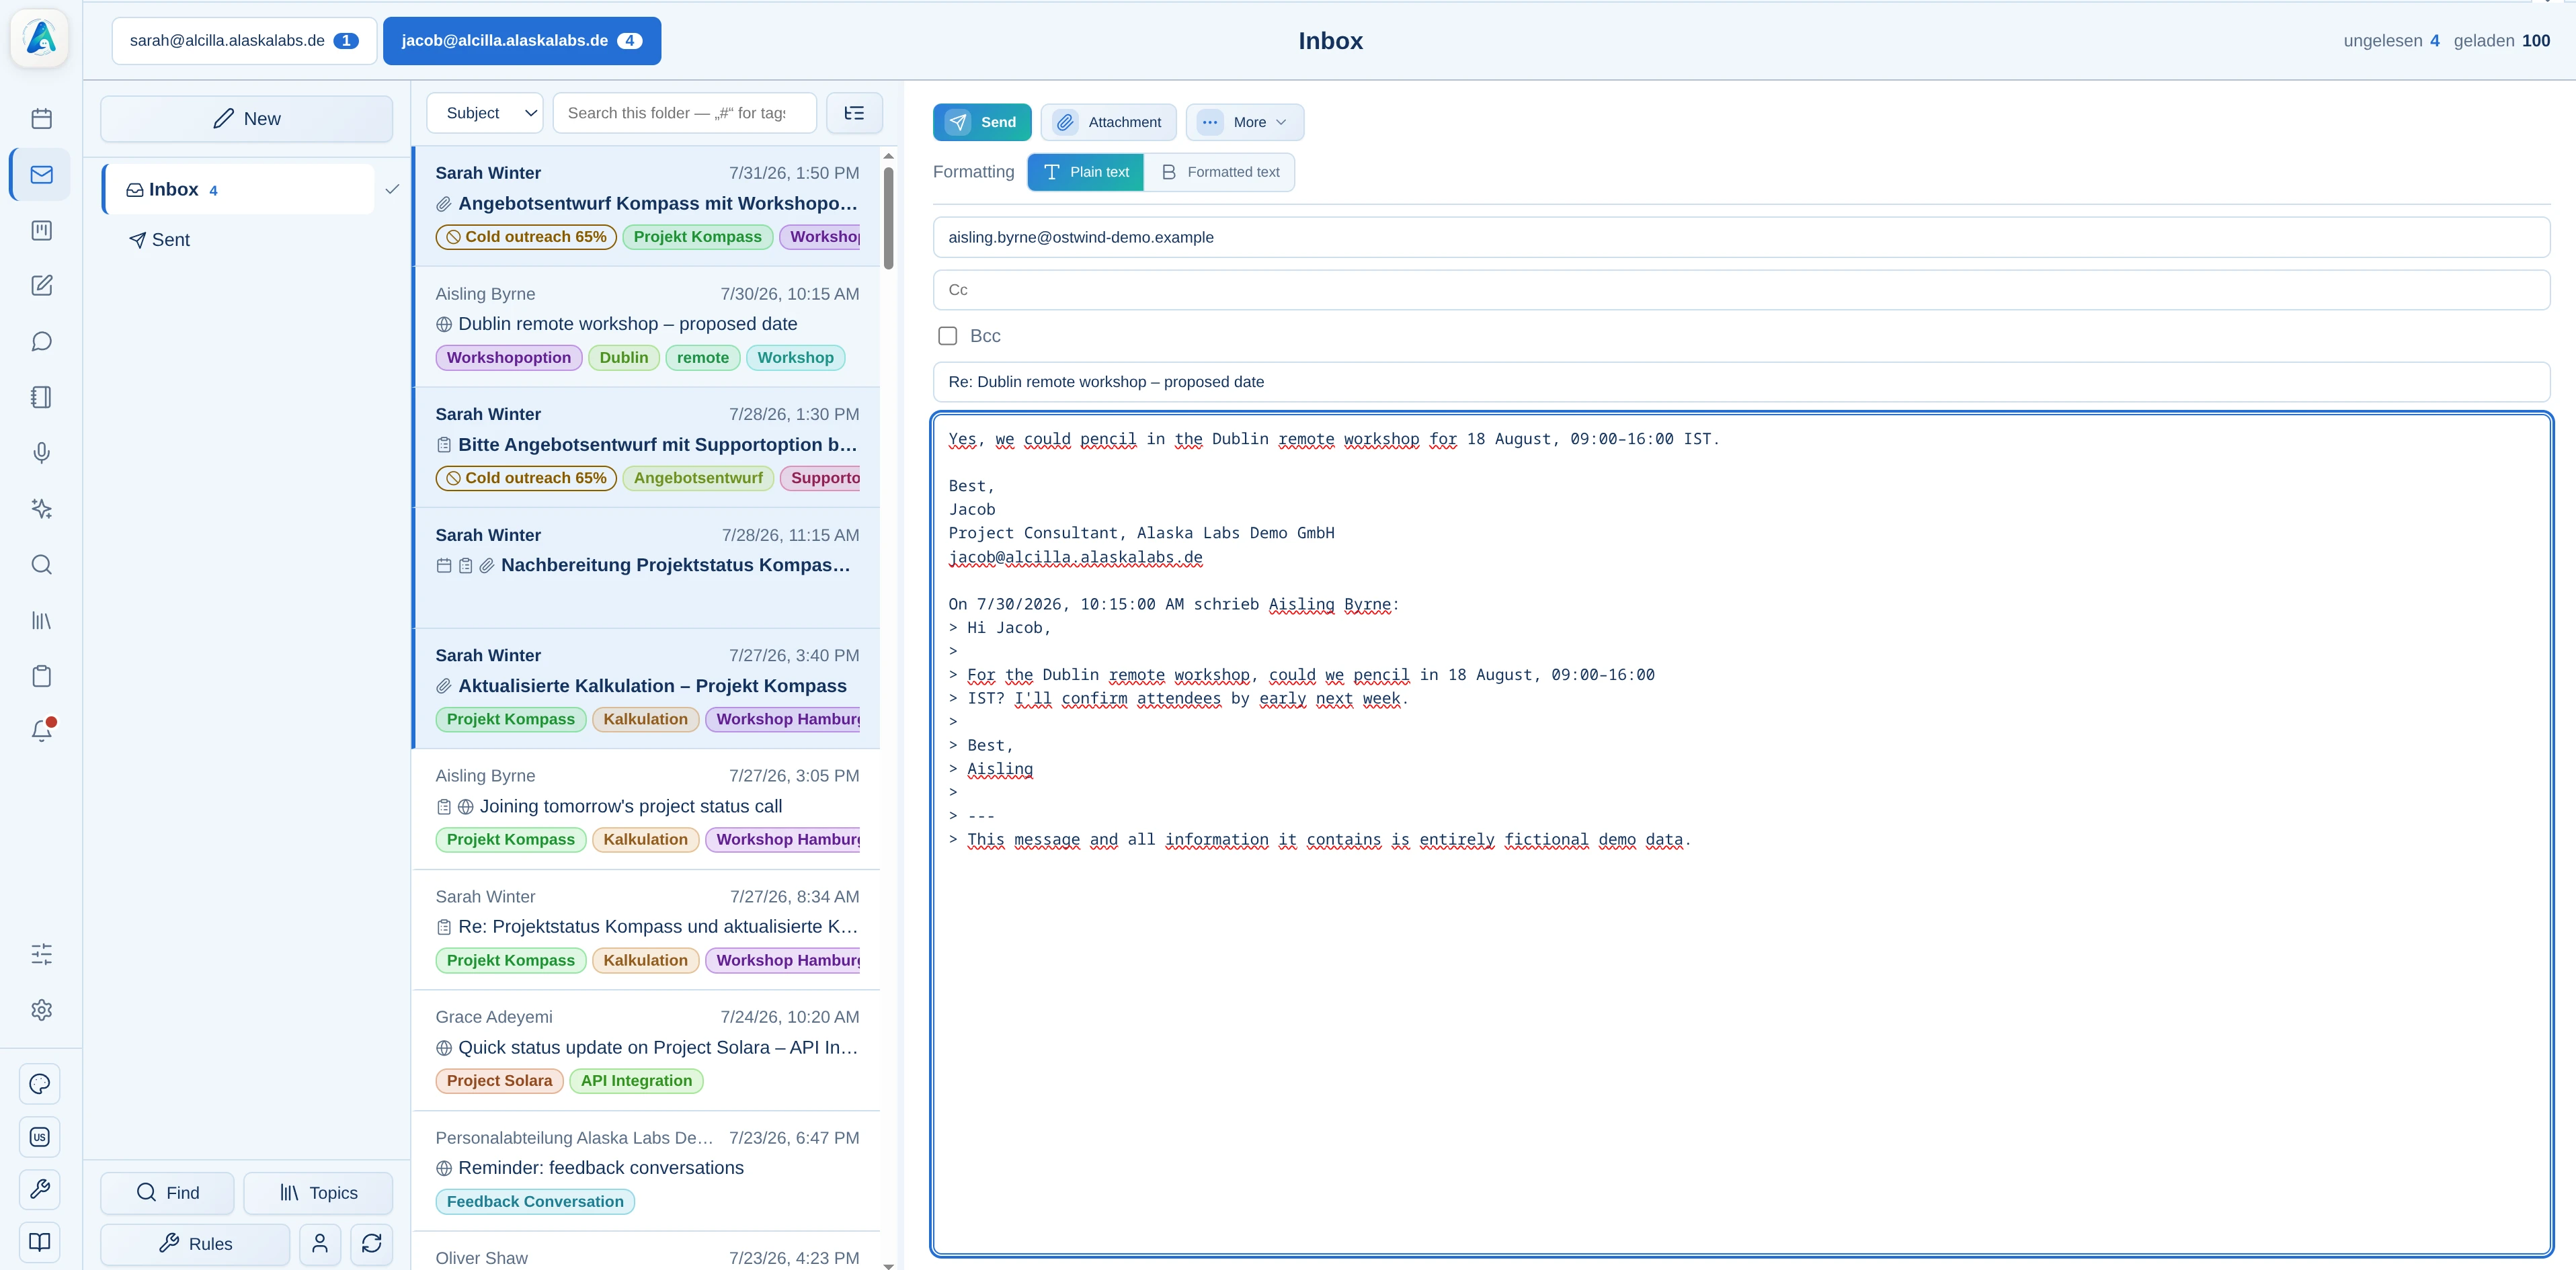This screenshot has height=1270, width=2576.
Task: Click the reply subject field
Action: [1741, 382]
